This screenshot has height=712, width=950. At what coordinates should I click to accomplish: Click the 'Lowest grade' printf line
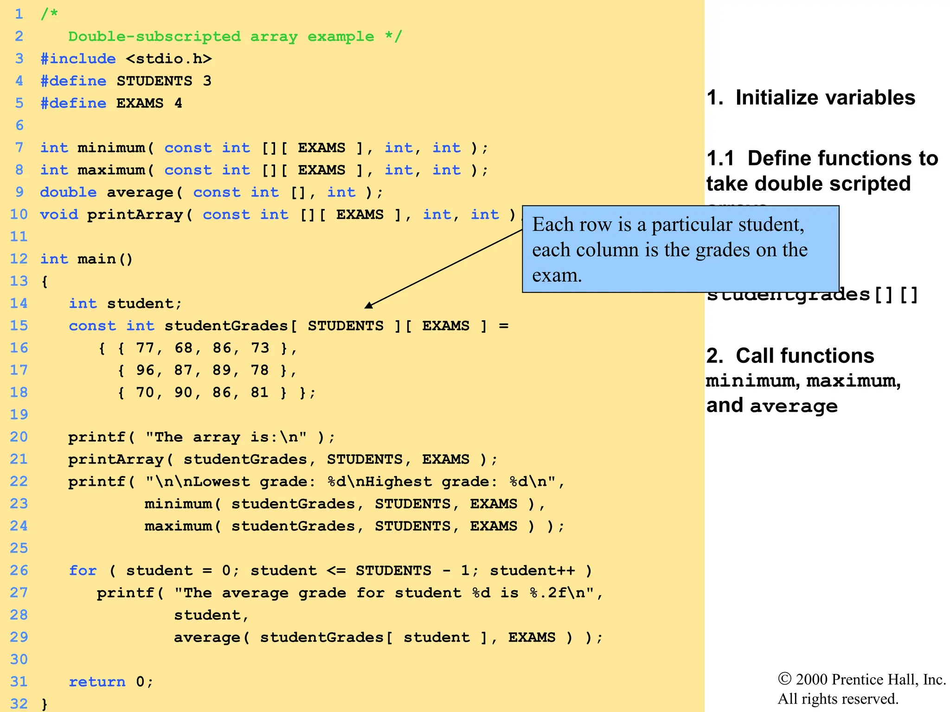(316, 482)
